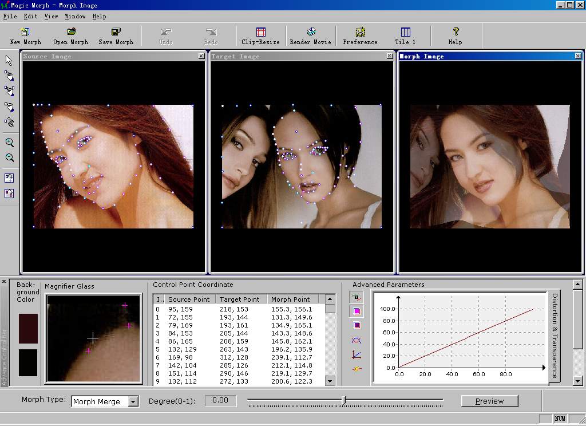Viewport: 586px width, 426px height.
Task: Select the Zoom In magnifier tool
Action: click(x=9, y=142)
